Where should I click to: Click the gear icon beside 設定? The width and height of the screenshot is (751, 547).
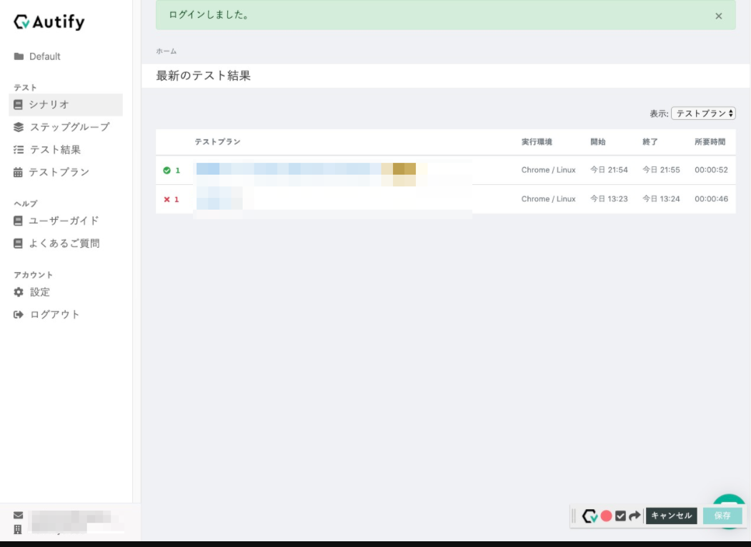(18, 292)
